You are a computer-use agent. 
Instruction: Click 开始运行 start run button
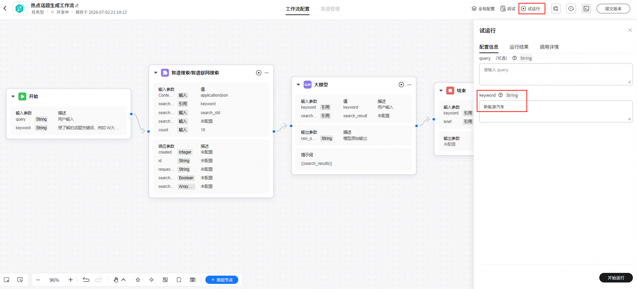point(616,278)
